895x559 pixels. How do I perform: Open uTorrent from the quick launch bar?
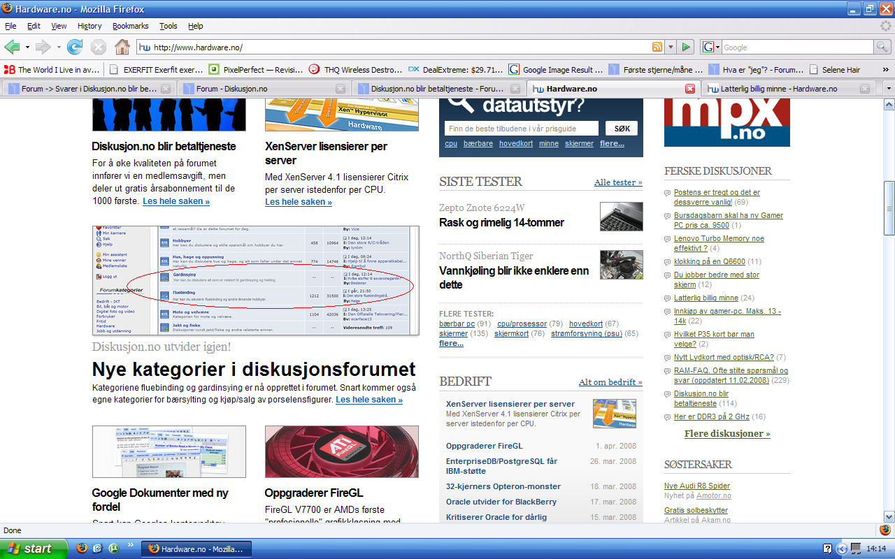tap(113, 549)
